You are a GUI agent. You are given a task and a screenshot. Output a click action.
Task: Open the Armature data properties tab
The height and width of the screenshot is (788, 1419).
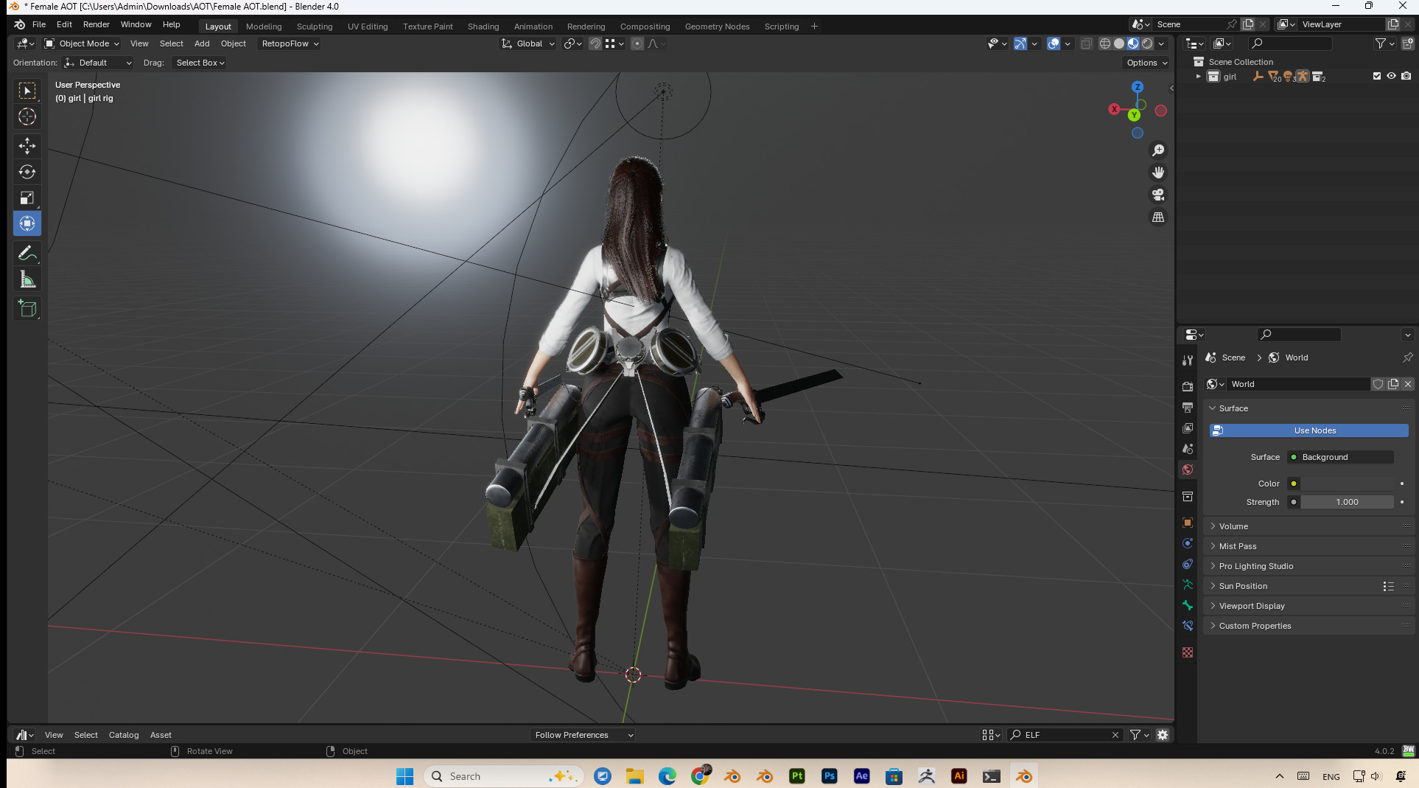coord(1188,585)
